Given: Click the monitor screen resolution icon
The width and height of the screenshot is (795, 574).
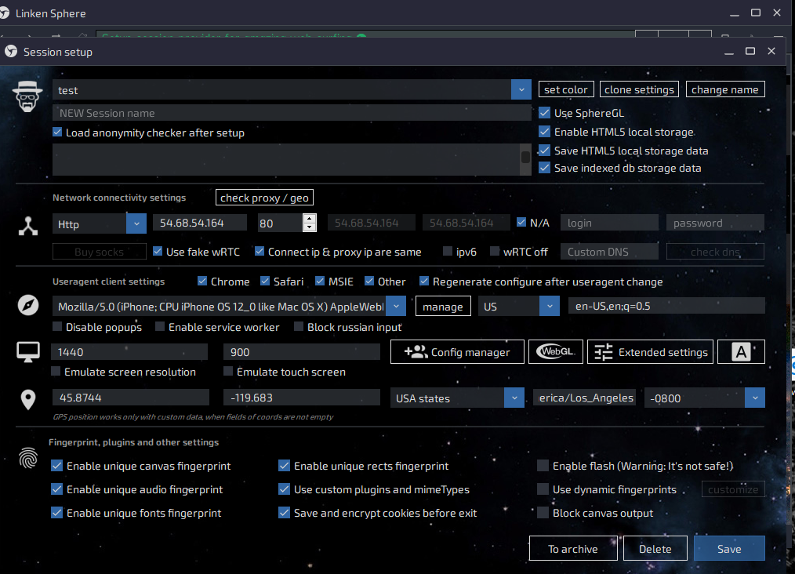Looking at the screenshot, I should pos(28,352).
